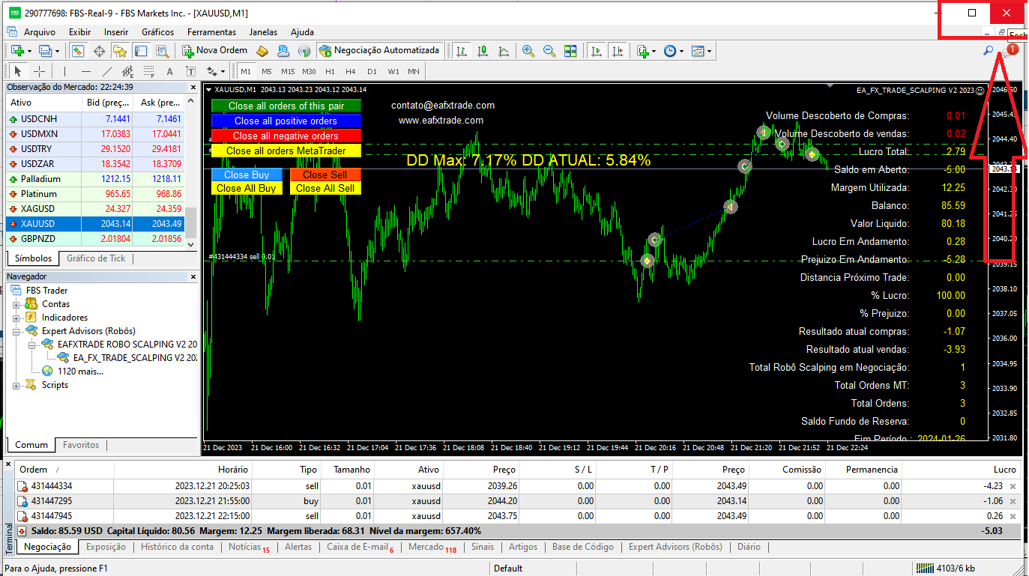Expand the Contas tree node

tap(16, 304)
